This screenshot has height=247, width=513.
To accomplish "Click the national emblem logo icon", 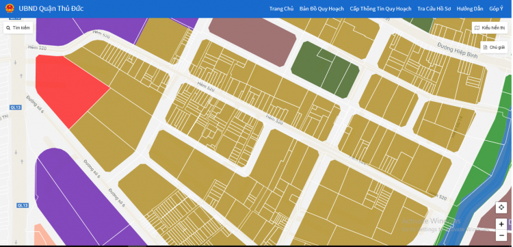I will coord(10,8).
